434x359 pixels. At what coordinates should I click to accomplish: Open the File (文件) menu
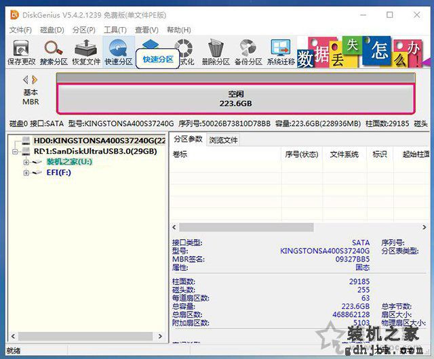tap(20, 30)
